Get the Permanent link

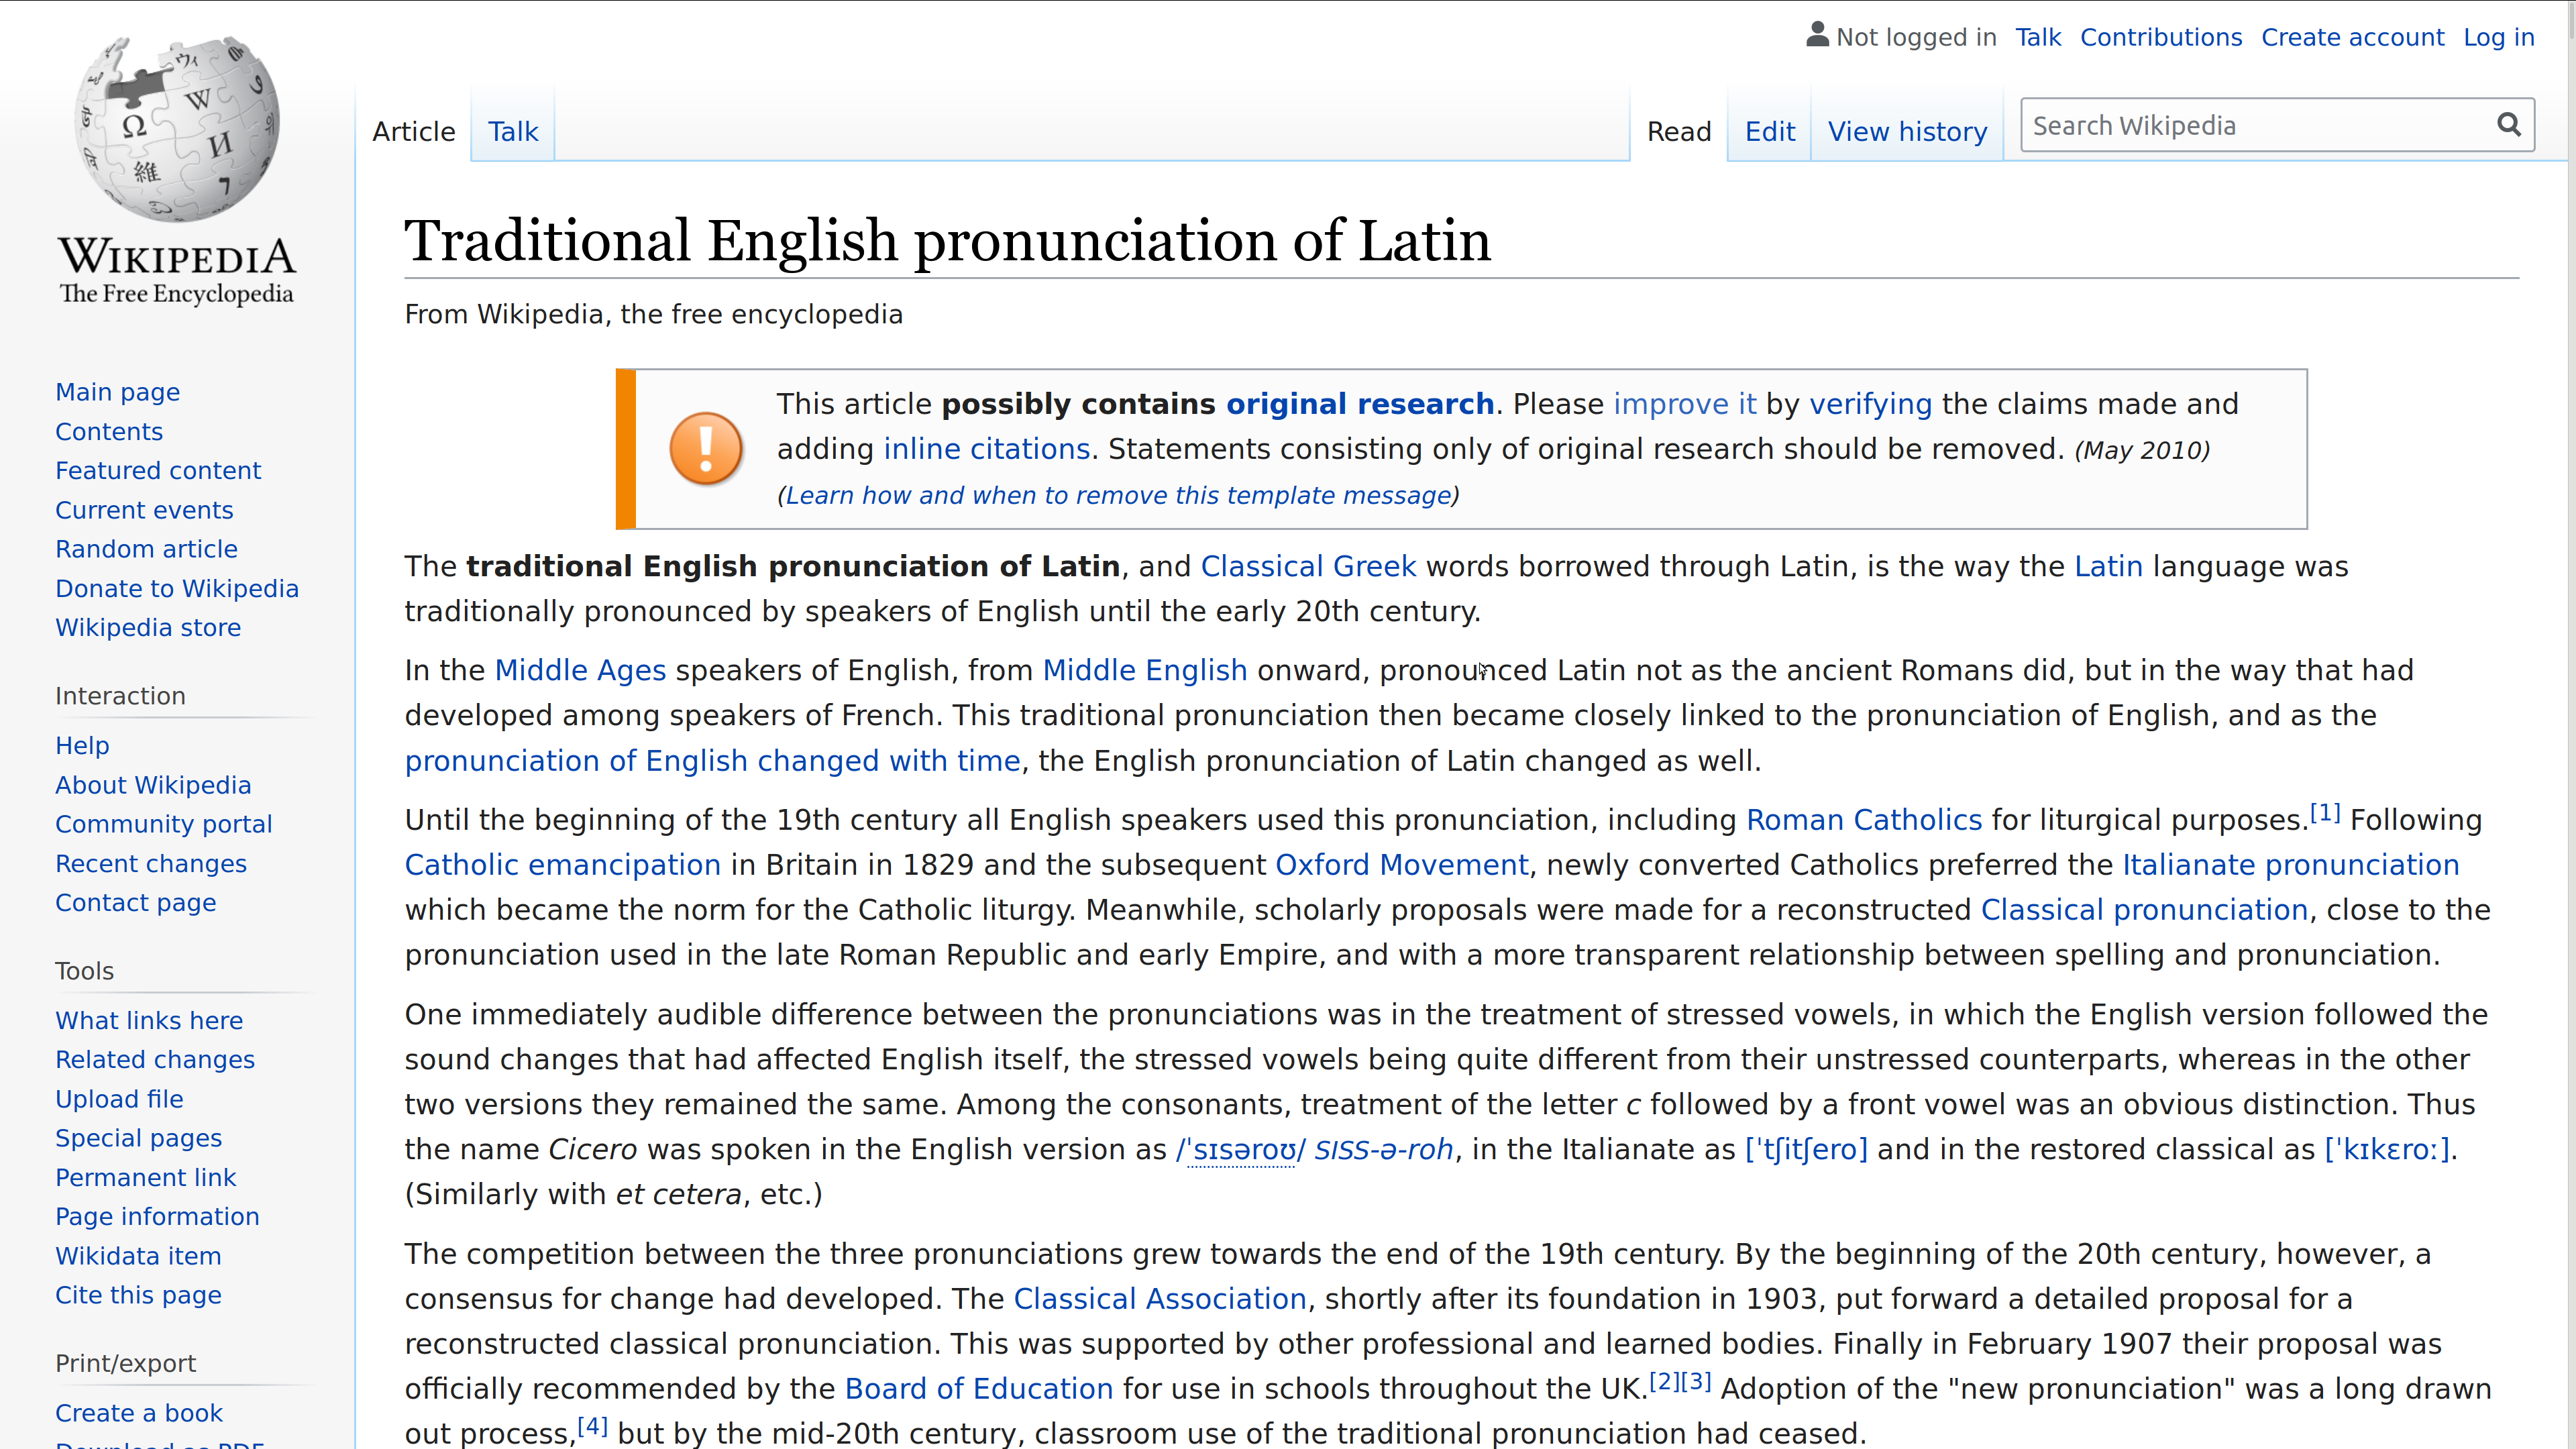click(146, 1177)
